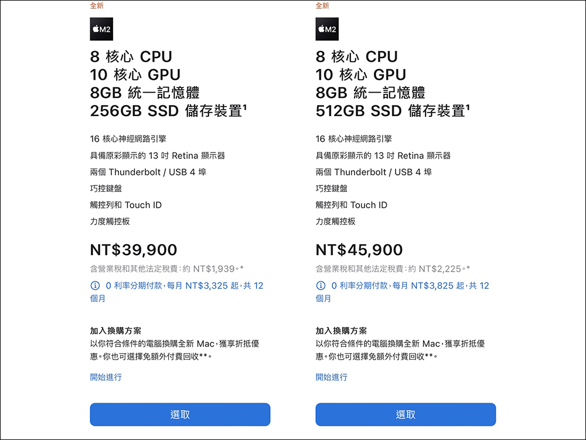586x440 pixels.
Task: Click the M2 chip icon on 512GB model
Action: pos(327,29)
